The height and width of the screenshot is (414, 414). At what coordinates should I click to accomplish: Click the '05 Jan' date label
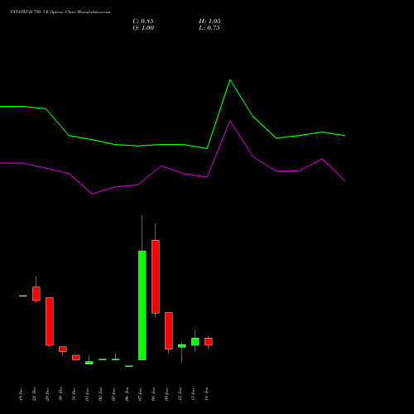point(114,394)
